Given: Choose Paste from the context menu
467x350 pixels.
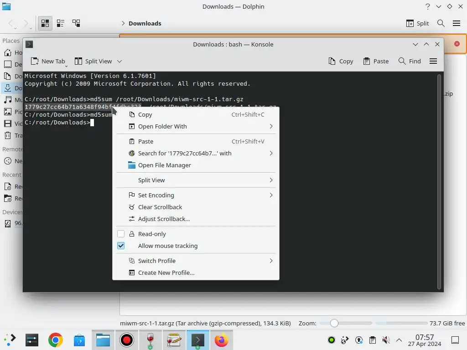Looking at the screenshot, I should point(196,141).
